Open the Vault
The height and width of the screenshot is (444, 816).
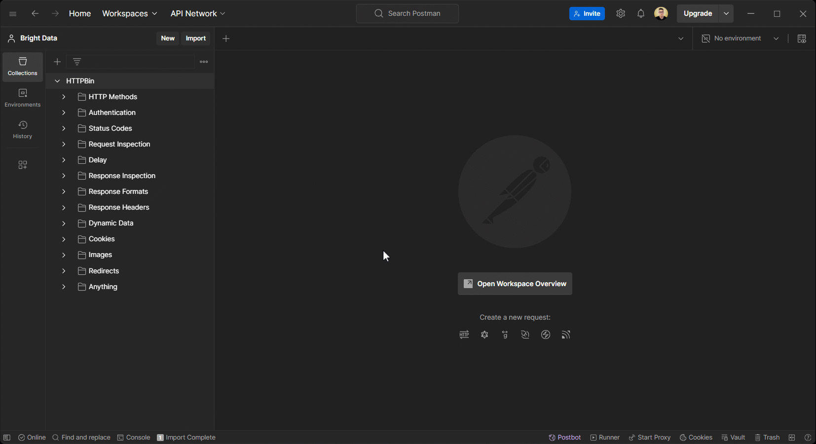[x=733, y=437]
